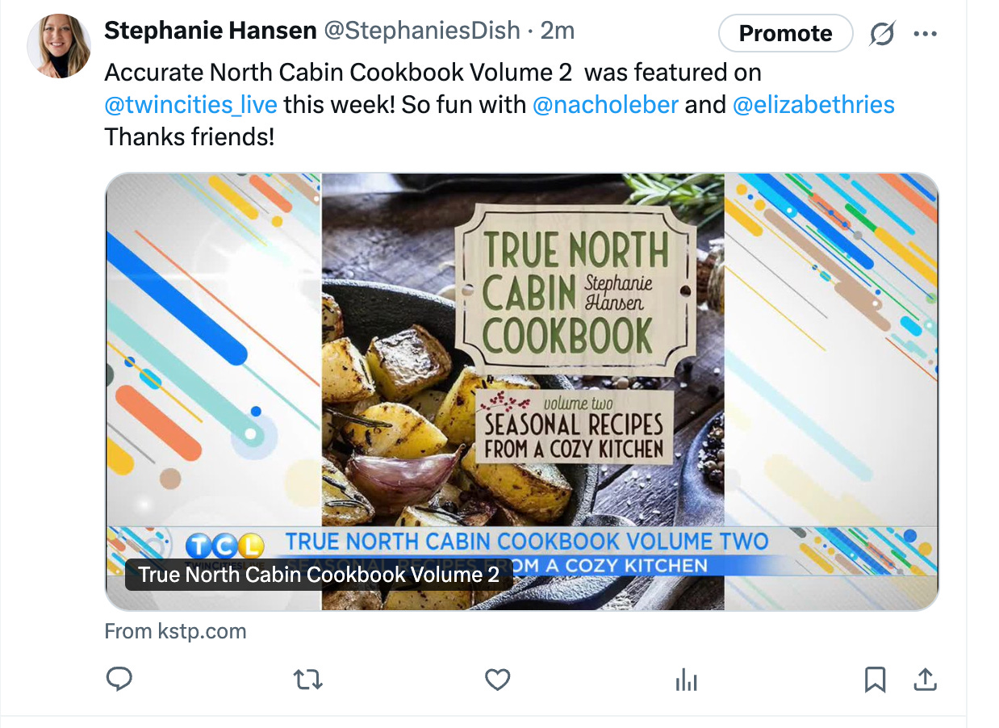Open Stephanie Hansen's profile photo avatar
This screenshot has height=728, width=999.
click(x=59, y=46)
